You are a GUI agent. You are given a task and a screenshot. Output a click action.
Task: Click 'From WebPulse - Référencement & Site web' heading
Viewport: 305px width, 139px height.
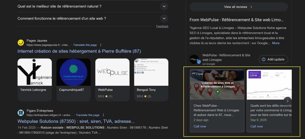[236, 20]
